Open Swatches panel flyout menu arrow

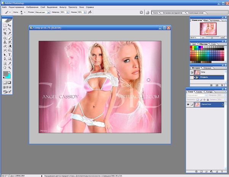pyautogui.click(x=225, y=44)
